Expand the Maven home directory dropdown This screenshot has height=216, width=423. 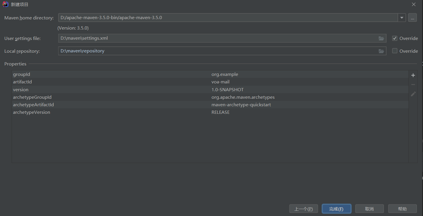point(402,18)
